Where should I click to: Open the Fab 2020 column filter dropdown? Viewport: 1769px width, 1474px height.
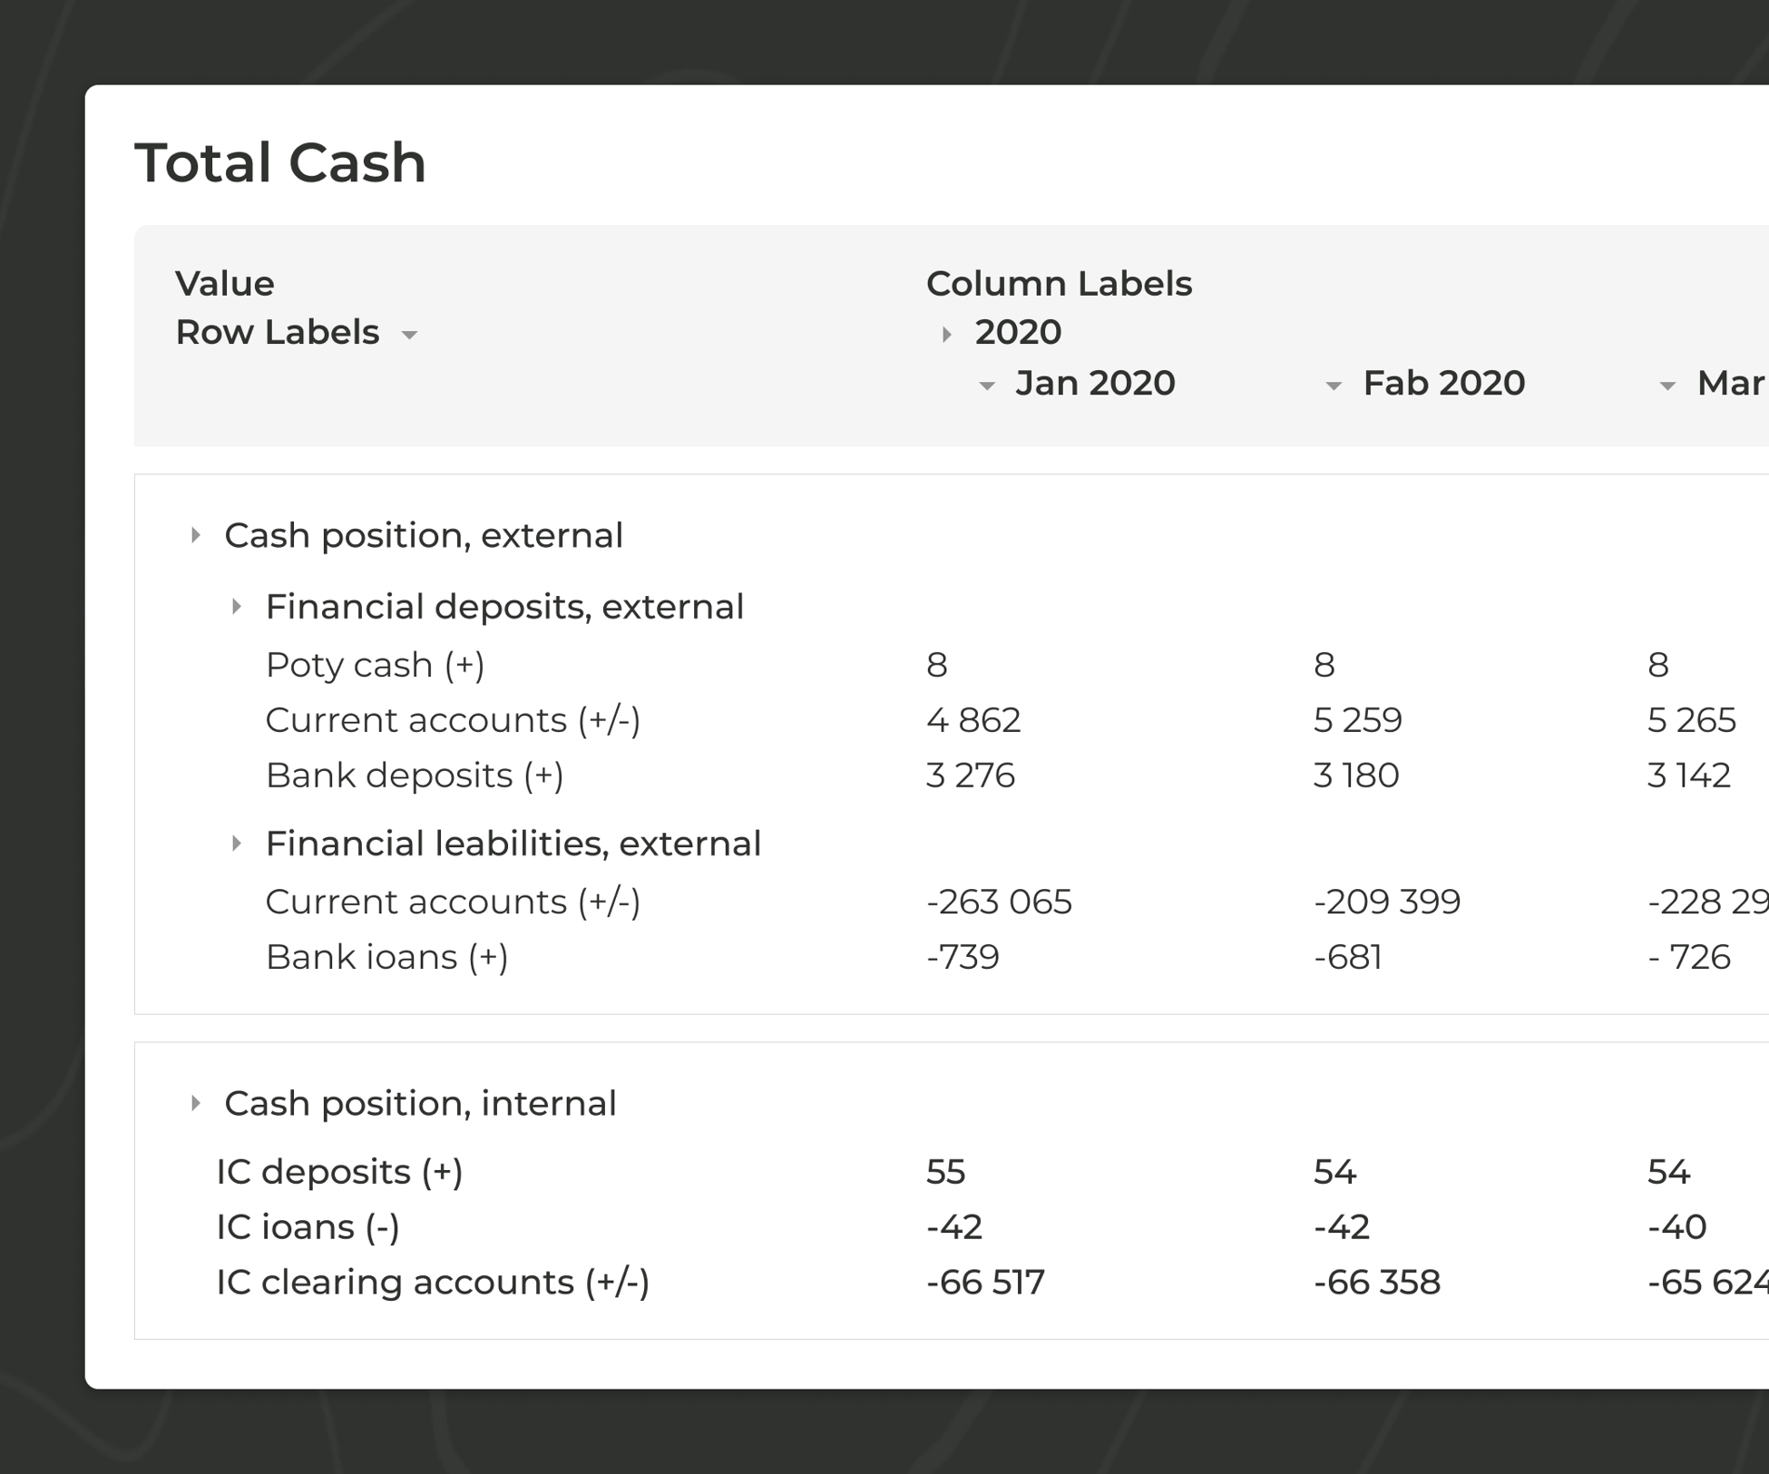(x=1334, y=385)
